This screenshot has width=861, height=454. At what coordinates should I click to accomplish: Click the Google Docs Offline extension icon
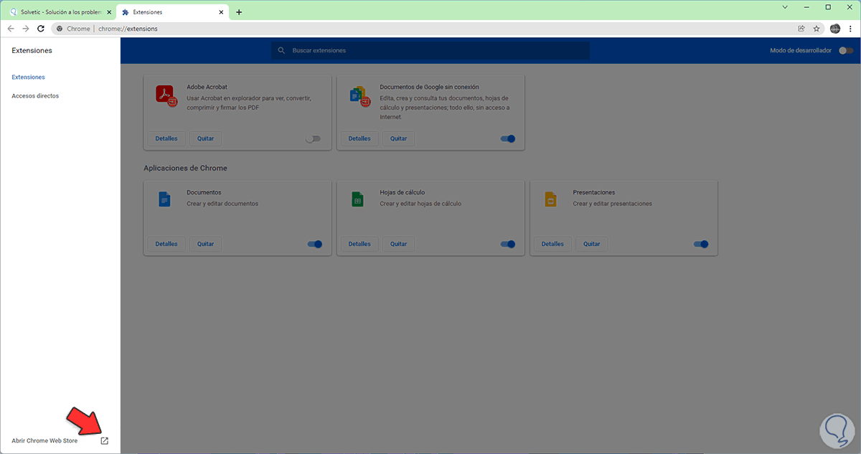[358, 95]
